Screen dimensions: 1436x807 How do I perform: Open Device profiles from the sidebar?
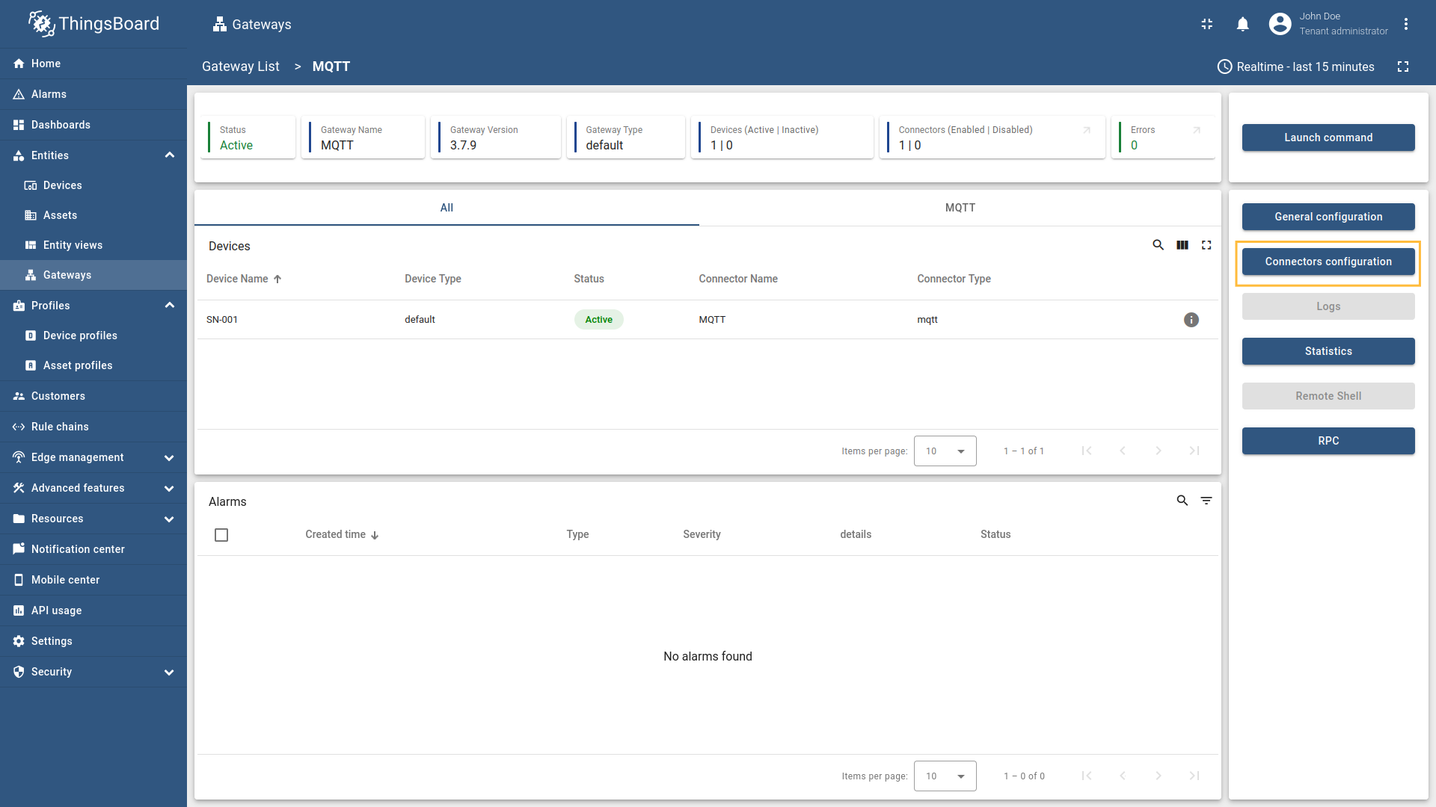click(x=80, y=336)
